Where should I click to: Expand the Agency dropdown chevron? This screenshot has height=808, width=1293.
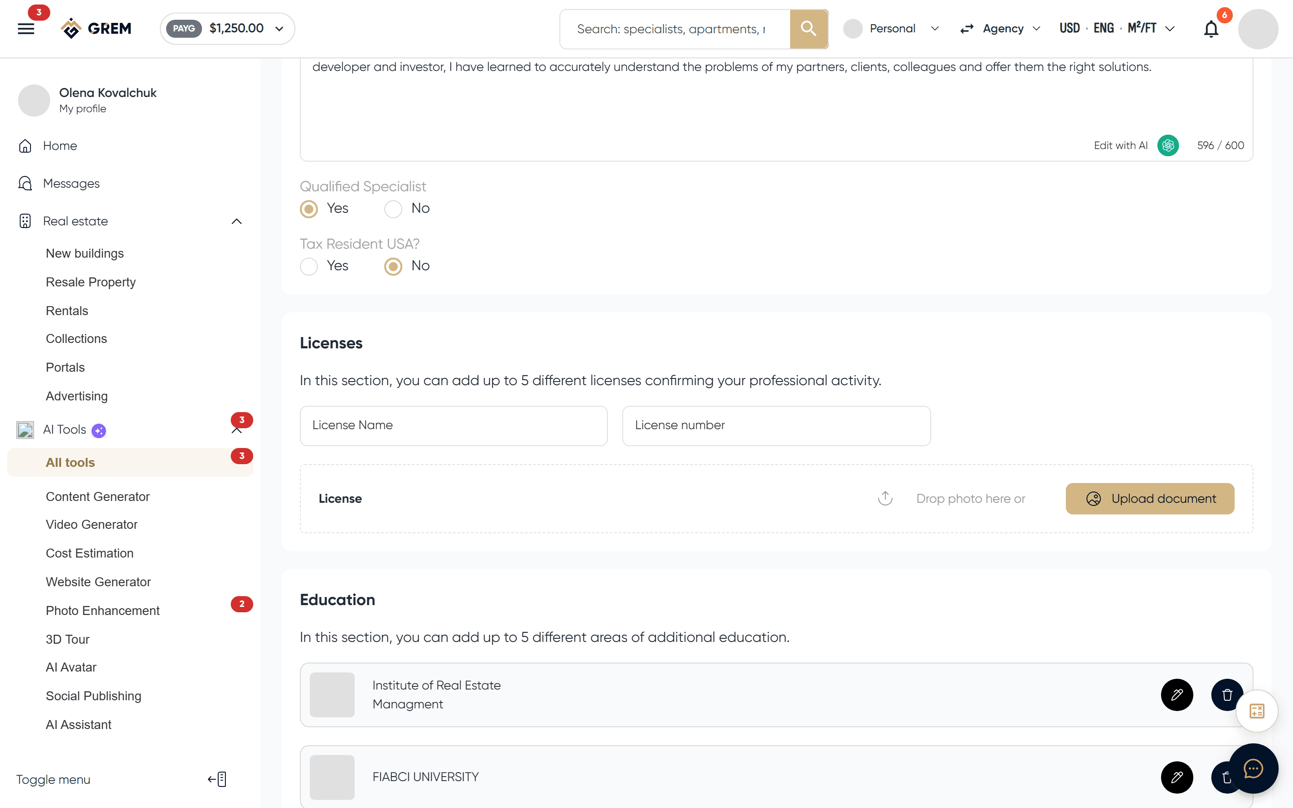click(1037, 29)
